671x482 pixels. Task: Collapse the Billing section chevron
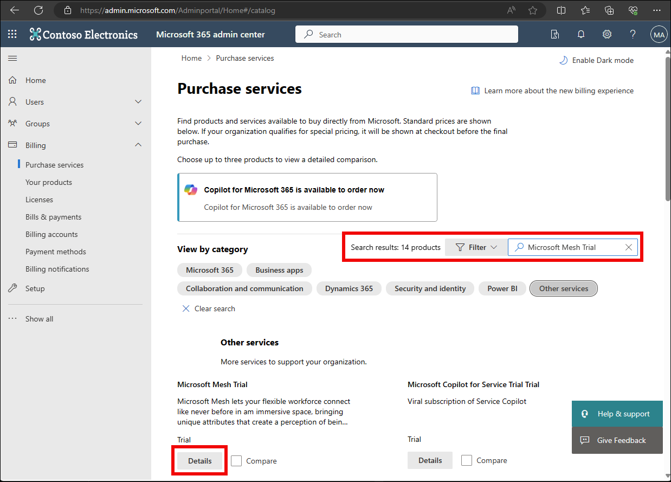138,145
